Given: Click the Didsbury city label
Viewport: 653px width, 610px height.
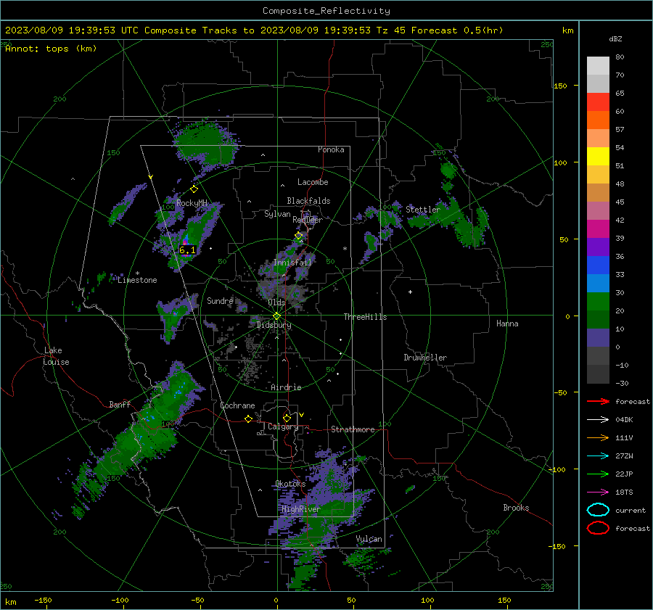Looking at the screenshot, I should 274,325.
